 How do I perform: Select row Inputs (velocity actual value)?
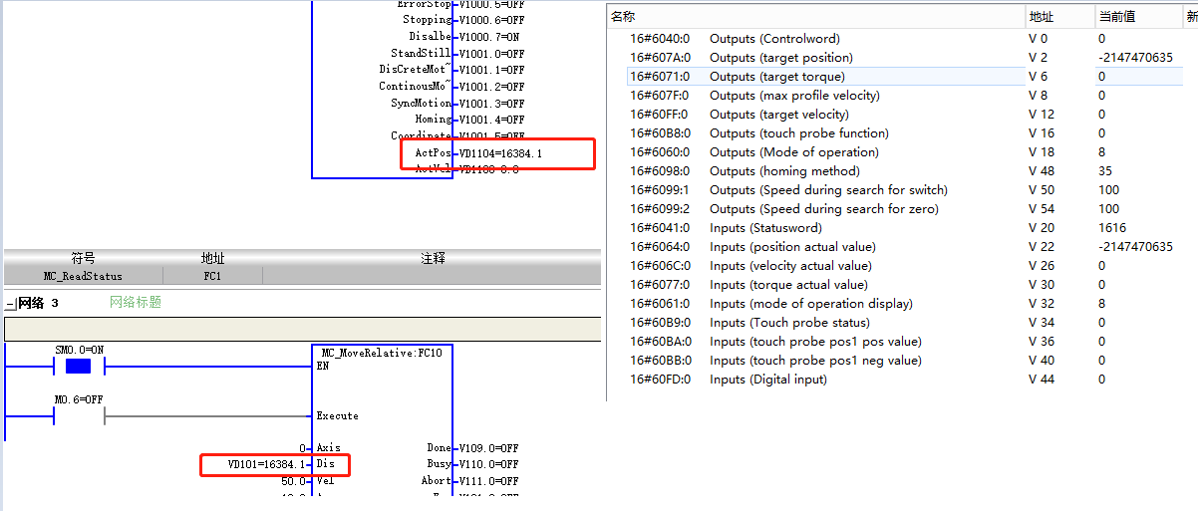click(902, 266)
